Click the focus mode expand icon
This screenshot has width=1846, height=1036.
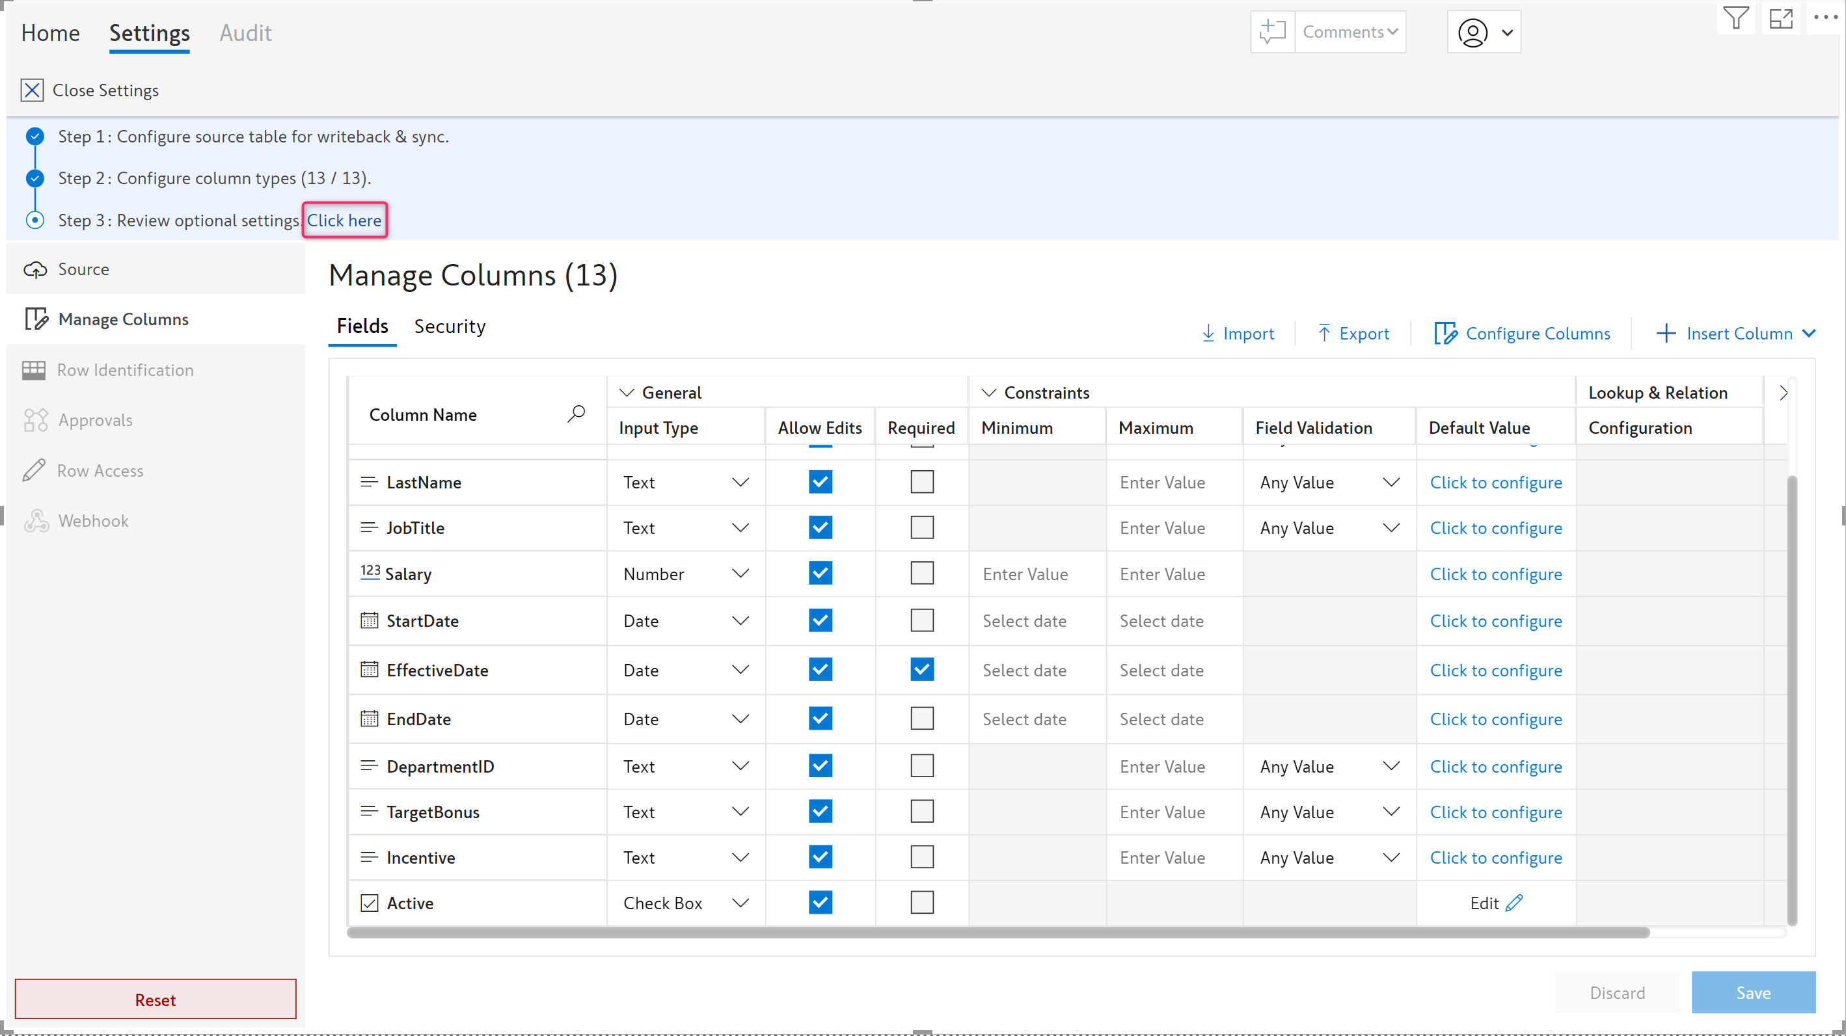(1781, 18)
